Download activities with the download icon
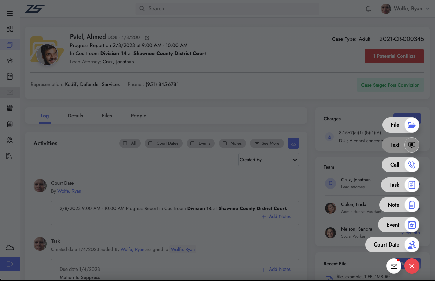435x281 pixels. pyautogui.click(x=293, y=143)
